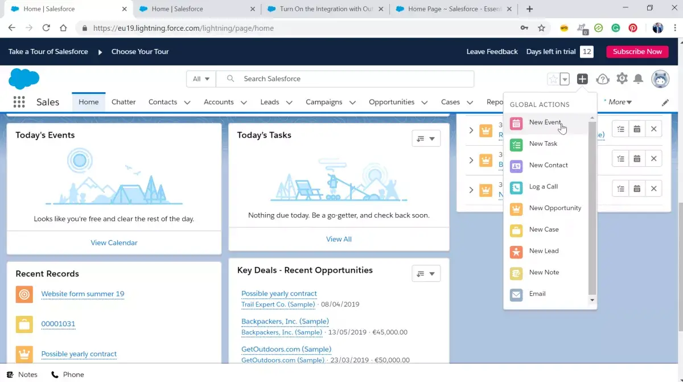683x382 pixels.
Task: Expand the Accounts tab chevron menu
Action: [x=244, y=102]
